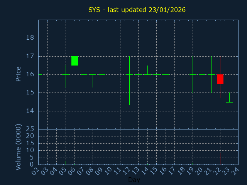Click the 'Volume (0000)' axis label

[x=18, y=147]
